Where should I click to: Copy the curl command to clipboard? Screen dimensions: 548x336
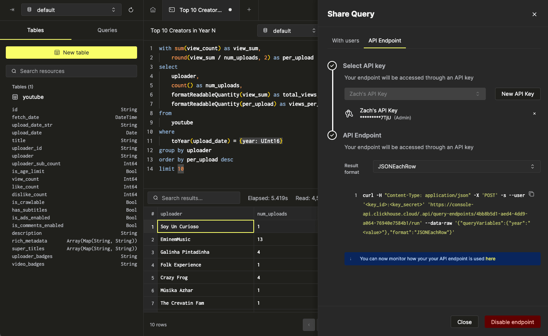tap(531, 194)
